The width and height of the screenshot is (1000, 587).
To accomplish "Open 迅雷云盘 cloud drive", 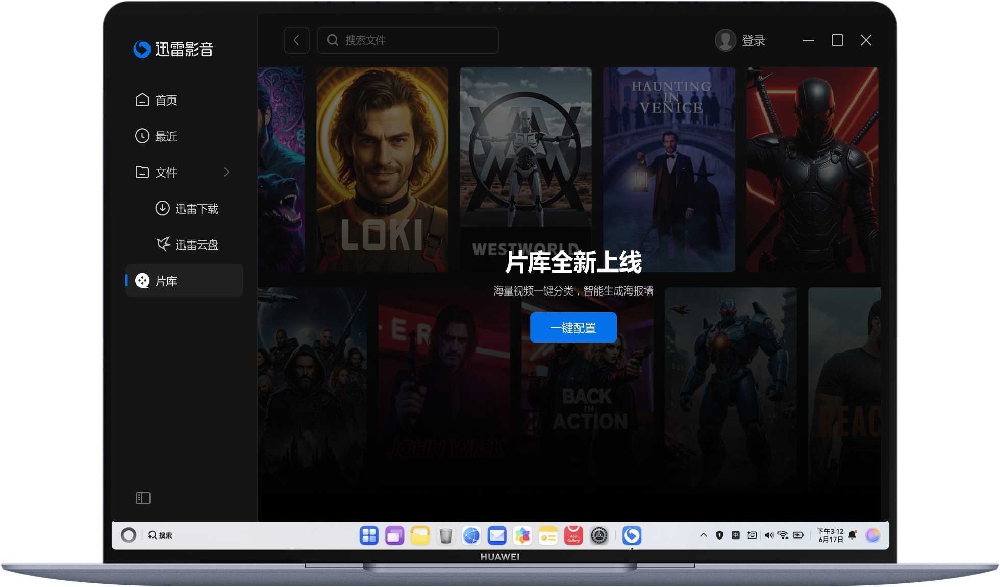I will tap(187, 245).
